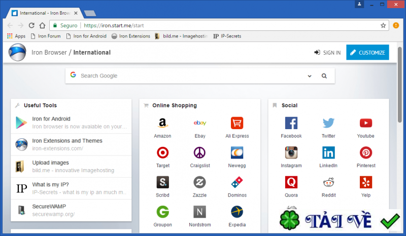406x236 pixels.
Task: Open the Facebook icon
Action: pyautogui.click(x=291, y=123)
